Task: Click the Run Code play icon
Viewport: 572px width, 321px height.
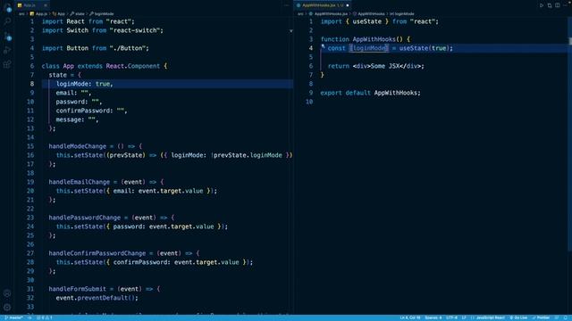Action: 542,5
